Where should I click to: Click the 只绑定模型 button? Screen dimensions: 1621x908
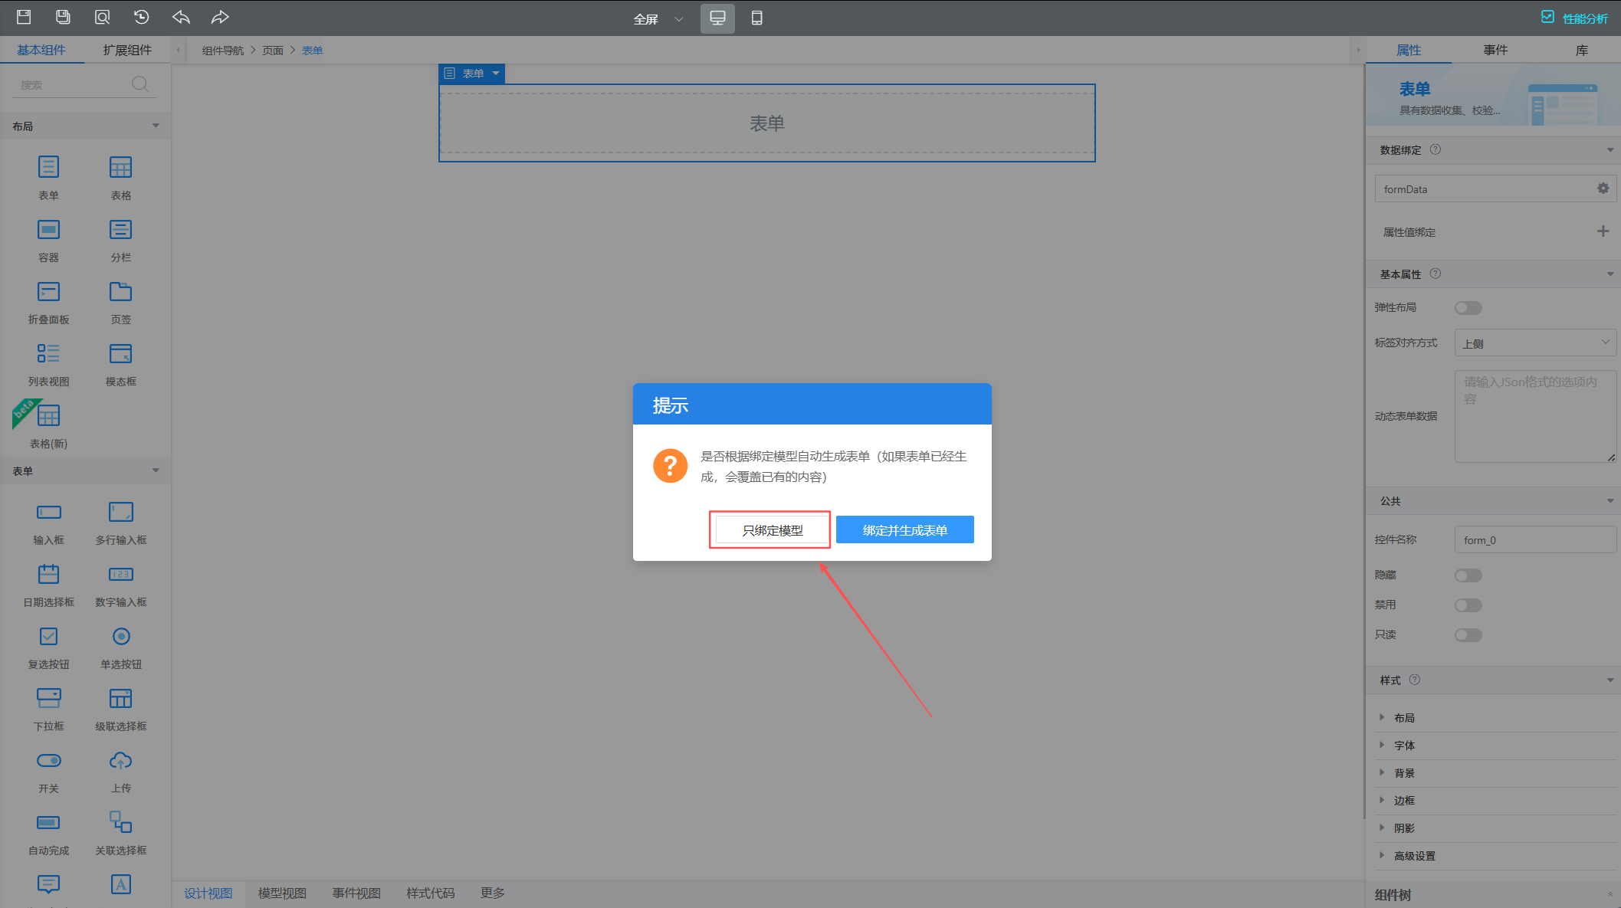772,529
